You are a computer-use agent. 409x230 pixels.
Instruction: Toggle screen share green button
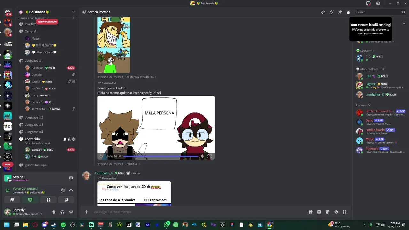coord(30,200)
